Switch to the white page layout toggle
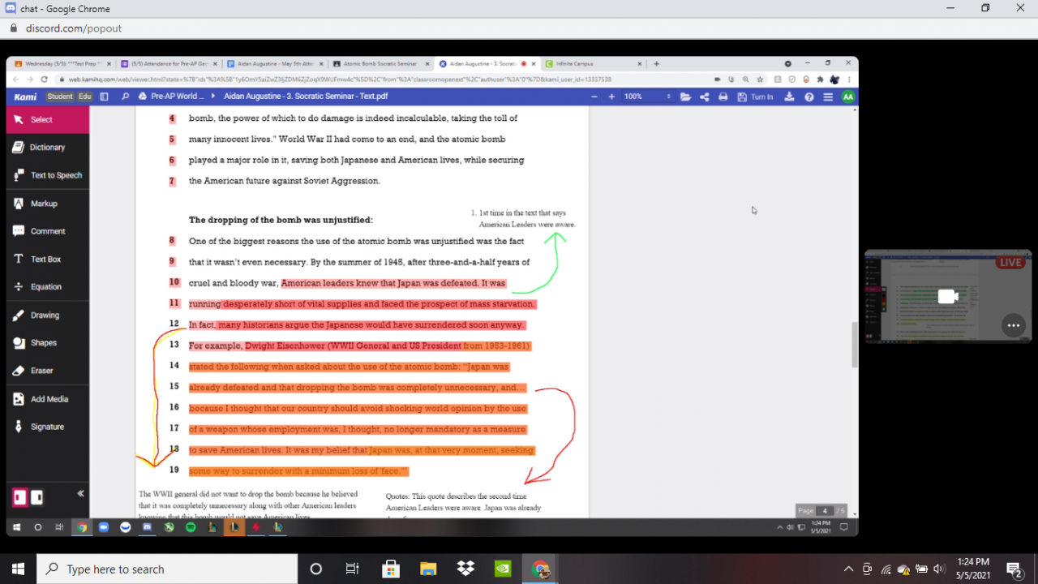This screenshot has height=584, width=1038. (x=37, y=497)
